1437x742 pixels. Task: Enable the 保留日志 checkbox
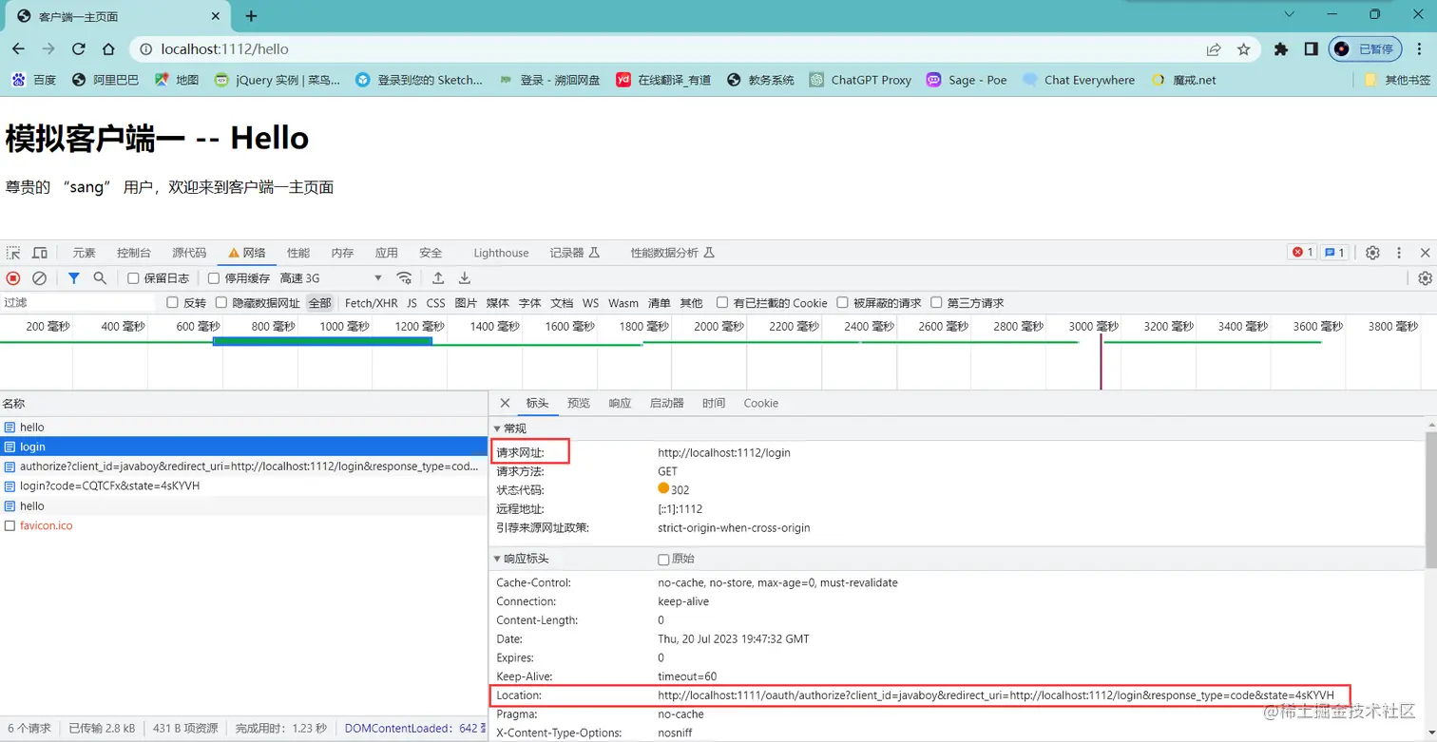click(x=133, y=278)
